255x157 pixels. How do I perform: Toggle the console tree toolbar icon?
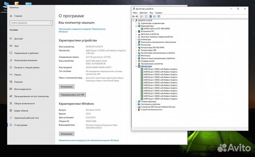click(x=141, y=16)
